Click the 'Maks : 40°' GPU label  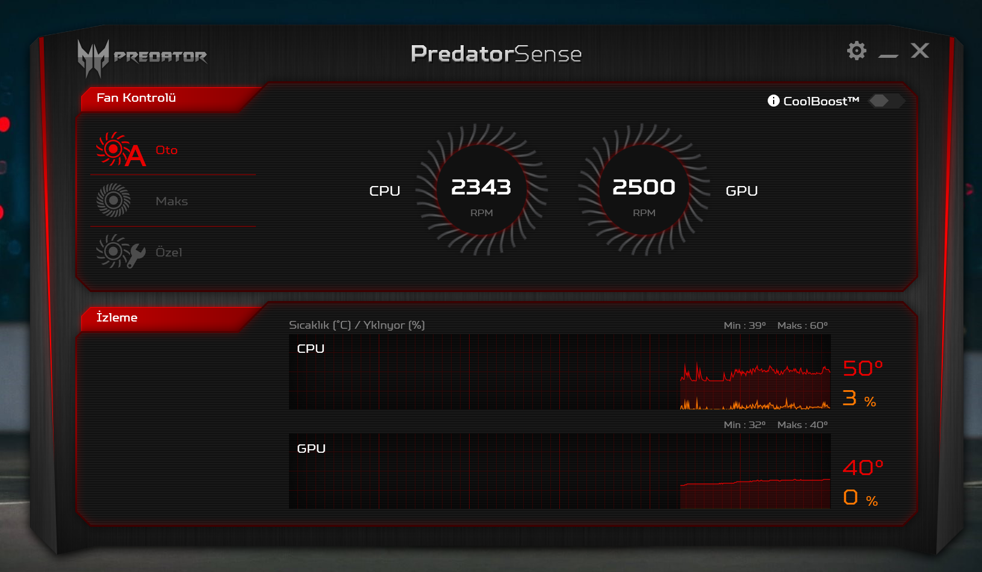(x=803, y=424)
